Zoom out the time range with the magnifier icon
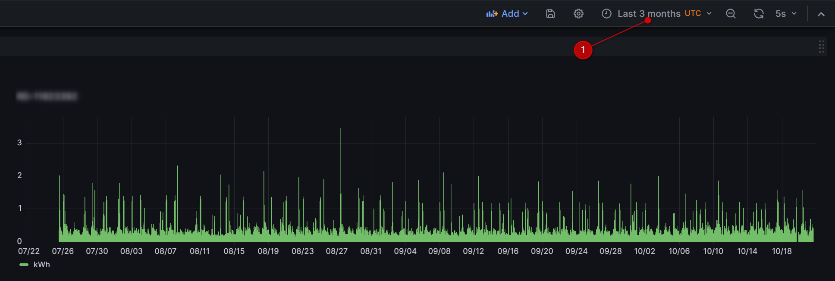This screenshot has width=835, height=281. (x=731, y=14)
